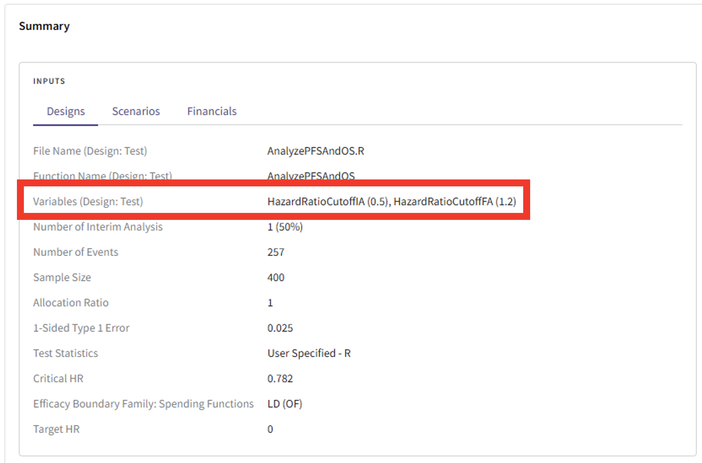
Task: Click the Efficacy Boundary Family label
Action: [143, 404]
